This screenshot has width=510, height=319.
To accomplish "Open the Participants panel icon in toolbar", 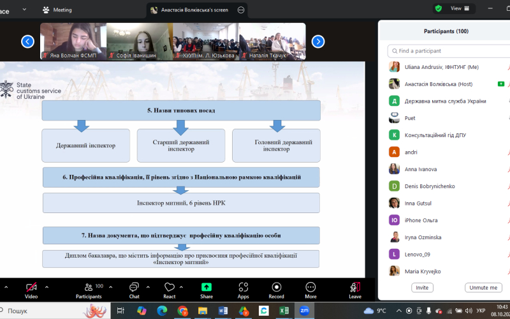I will pyautogui.click(x=87, y=287).
